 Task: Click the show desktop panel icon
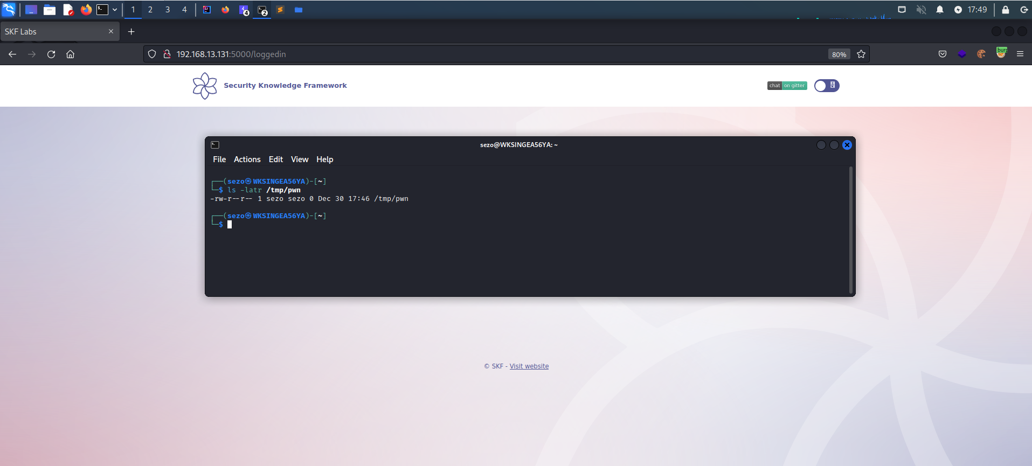point(31,9)
